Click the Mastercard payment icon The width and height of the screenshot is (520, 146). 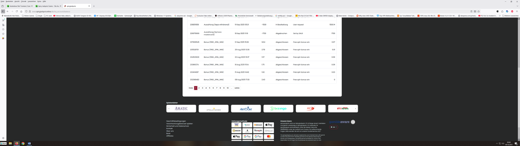(269, 137)
